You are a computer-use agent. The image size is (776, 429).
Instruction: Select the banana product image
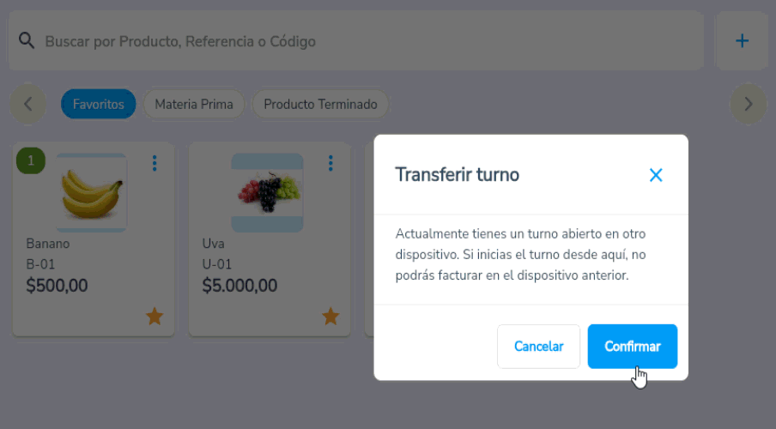click(92, 192)
